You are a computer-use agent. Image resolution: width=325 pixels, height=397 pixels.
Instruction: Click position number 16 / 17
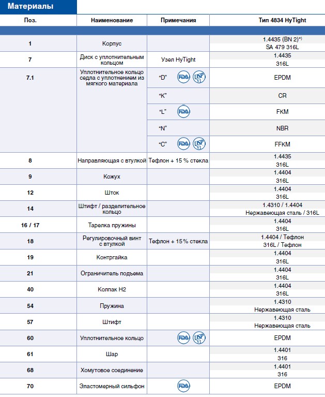coord(30,225)
